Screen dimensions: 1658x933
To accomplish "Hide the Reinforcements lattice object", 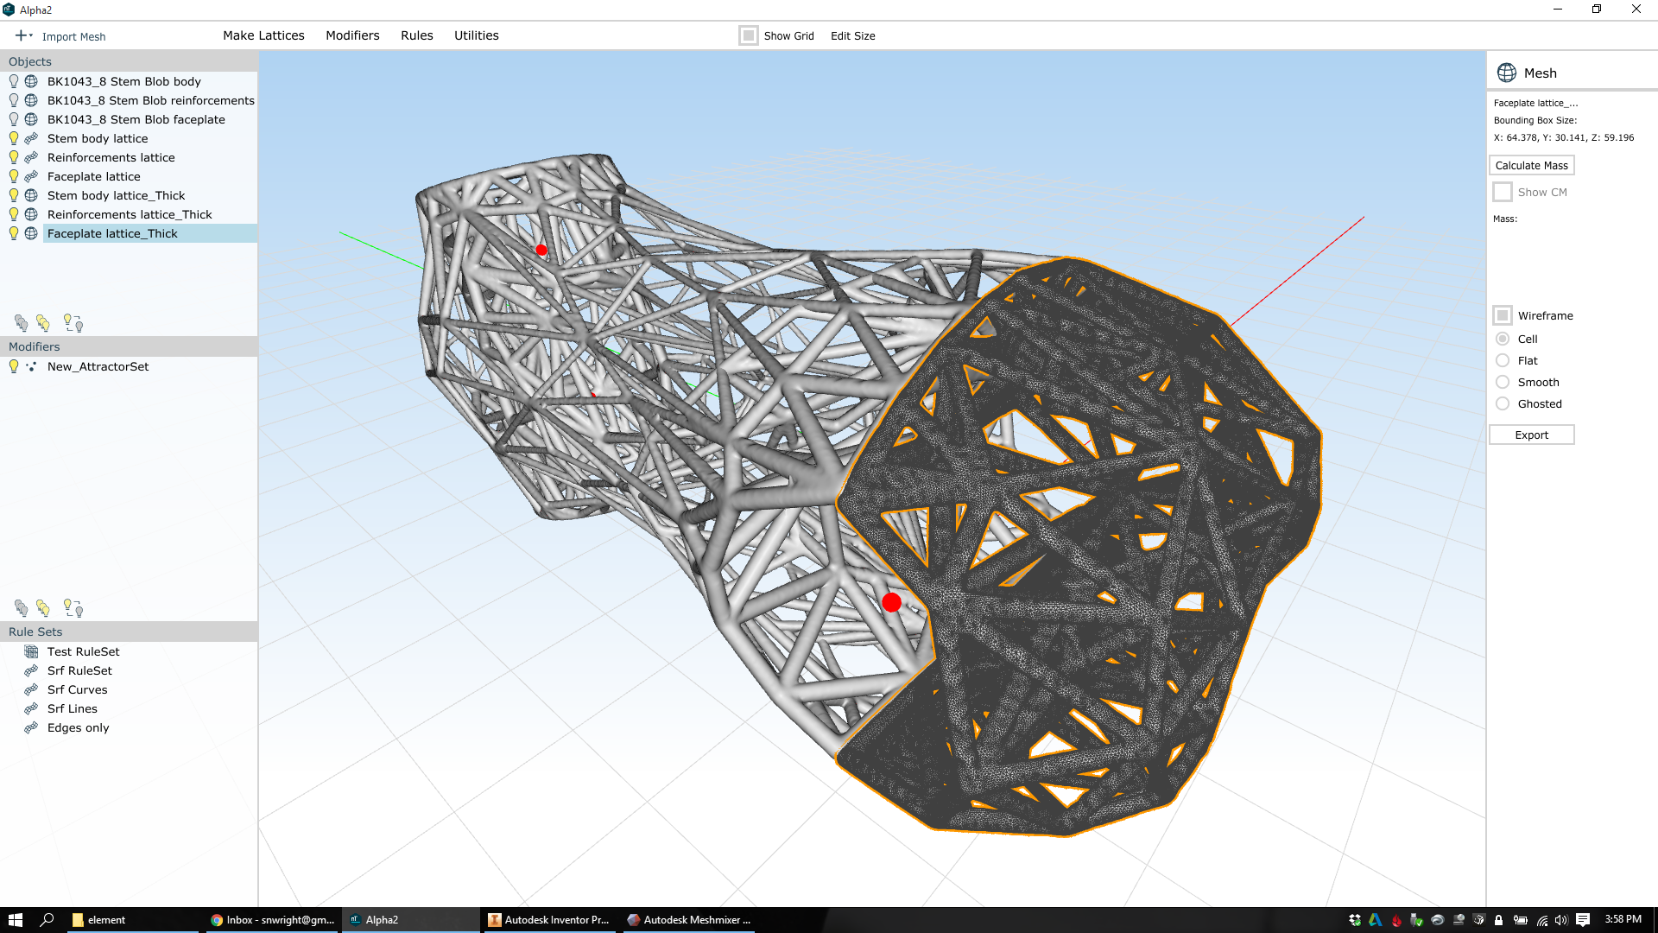I will point(13,157).
